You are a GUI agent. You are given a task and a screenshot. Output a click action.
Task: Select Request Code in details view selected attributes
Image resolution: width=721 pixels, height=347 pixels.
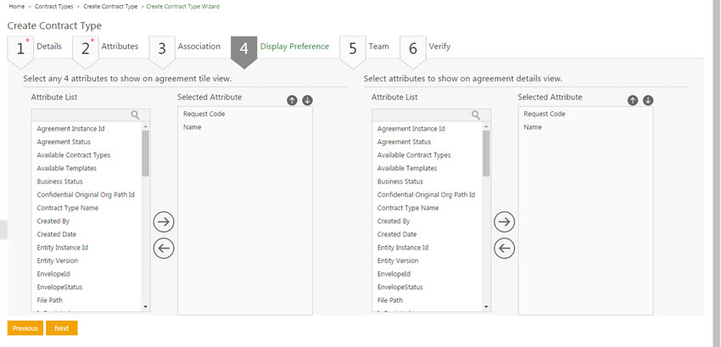(545, 114)
